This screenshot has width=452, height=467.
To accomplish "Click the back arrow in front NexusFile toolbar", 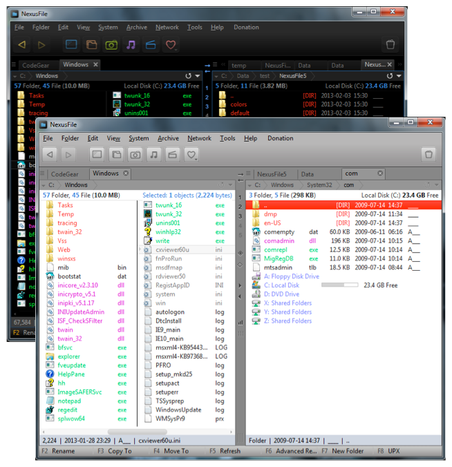I will 50,155.
